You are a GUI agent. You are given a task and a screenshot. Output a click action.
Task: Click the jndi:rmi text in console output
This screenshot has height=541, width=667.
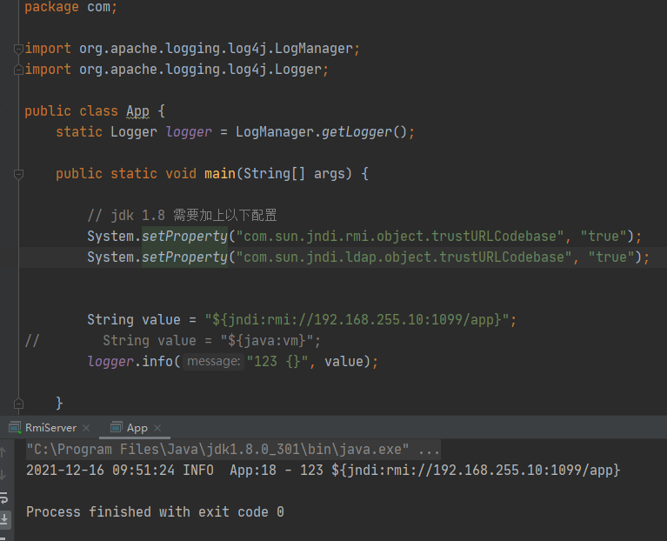pyautogui.click(x=476, y=471)
